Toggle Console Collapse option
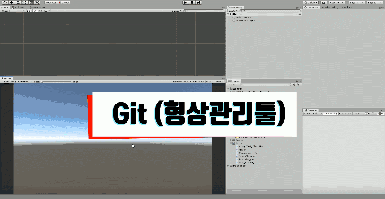This screenshot has width=385, height=199. (x=318, y=114)
